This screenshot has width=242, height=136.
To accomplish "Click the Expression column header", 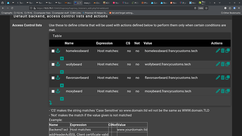I will point(104,43).
